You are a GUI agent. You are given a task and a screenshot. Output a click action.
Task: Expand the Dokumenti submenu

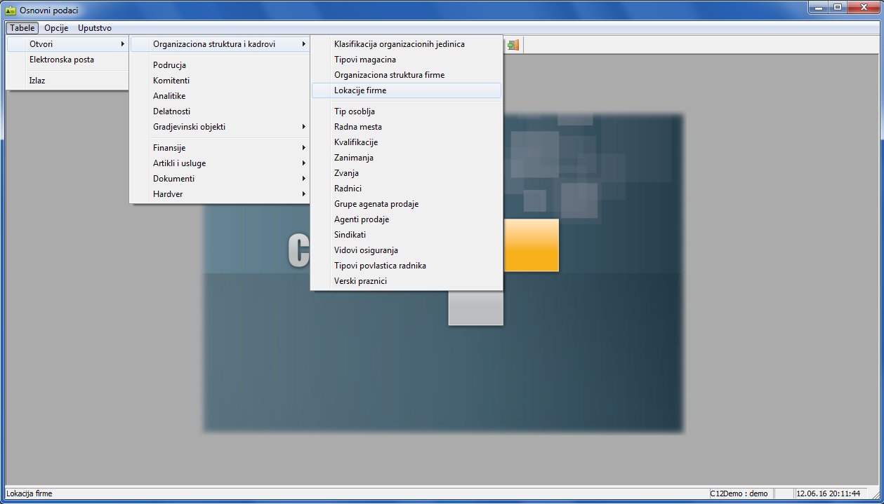tap(219, 179)
